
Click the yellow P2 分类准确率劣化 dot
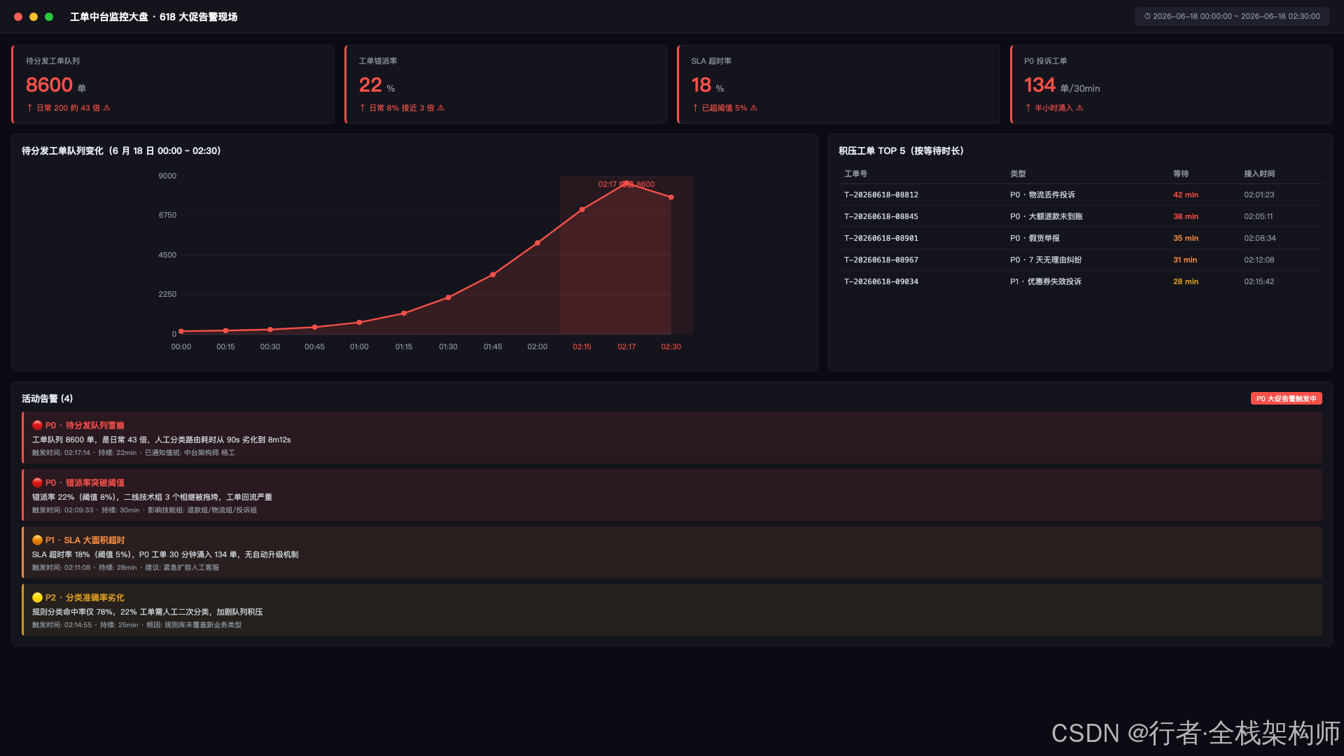coord(37,598)
